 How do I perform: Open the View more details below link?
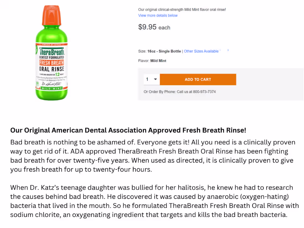[x=158, y=15]
